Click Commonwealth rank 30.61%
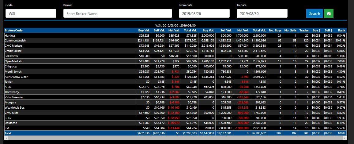The image size is (354, 144). [341, 41]
